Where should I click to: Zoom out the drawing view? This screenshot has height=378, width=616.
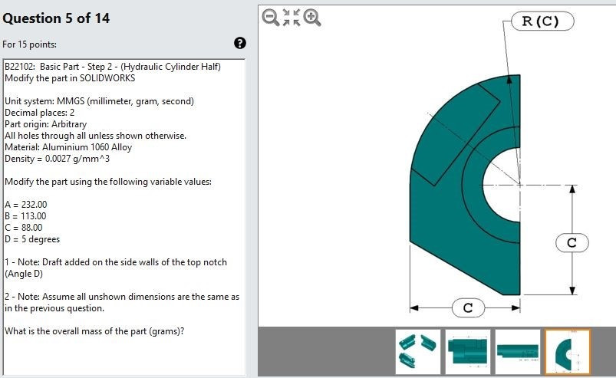click(x=270, y=18)
